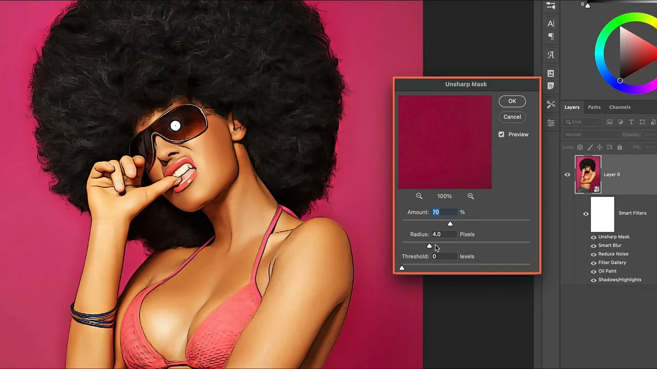The height and width of the screenshot is (369, 657).
Task: Open the Character panel icon
Action: pos(551,23)
